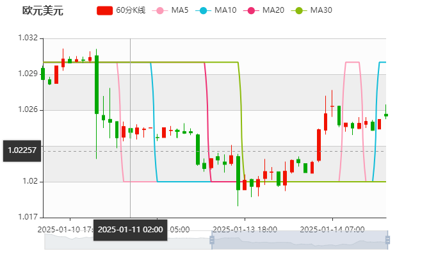
Task: Toggle the 60分K线 legend text
Action: point(131,11)
